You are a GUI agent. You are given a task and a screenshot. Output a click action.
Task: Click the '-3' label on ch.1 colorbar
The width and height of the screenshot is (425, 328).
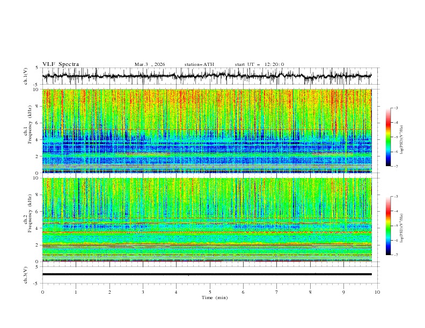pos(396,108)
